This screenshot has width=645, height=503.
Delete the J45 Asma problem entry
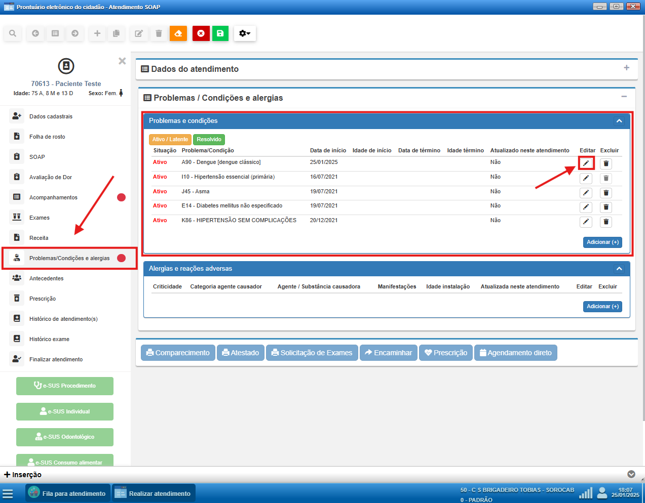[x=605, y=193]
